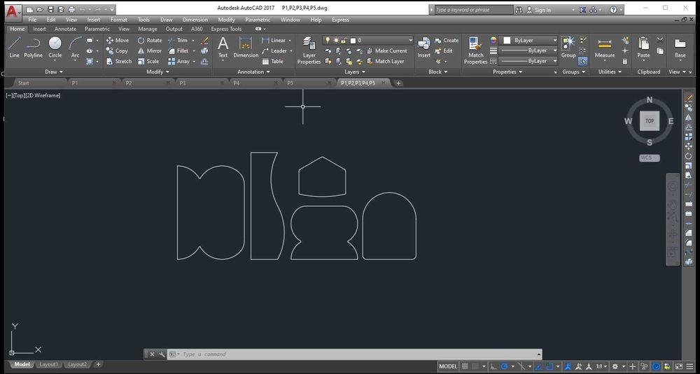Viewport: 700px width, 374px height.
Task: Open the Dimension menu
Action: coord(195,20)
